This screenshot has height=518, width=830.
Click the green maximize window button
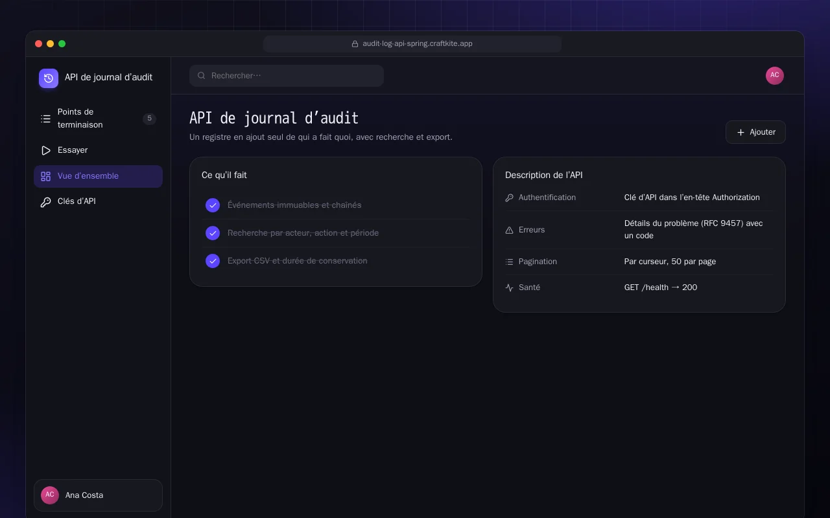point(62,44)
